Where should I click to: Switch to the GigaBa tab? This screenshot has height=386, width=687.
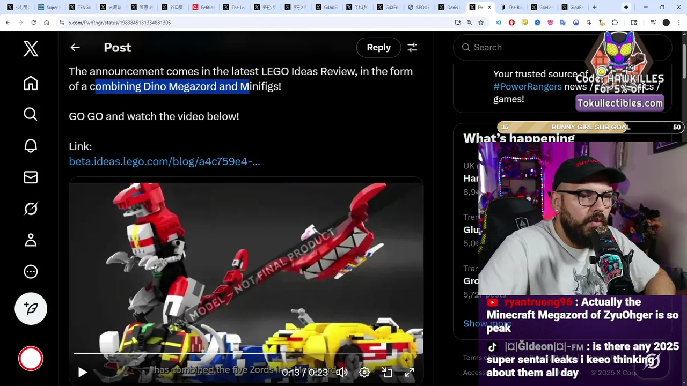tap(573, 8)
